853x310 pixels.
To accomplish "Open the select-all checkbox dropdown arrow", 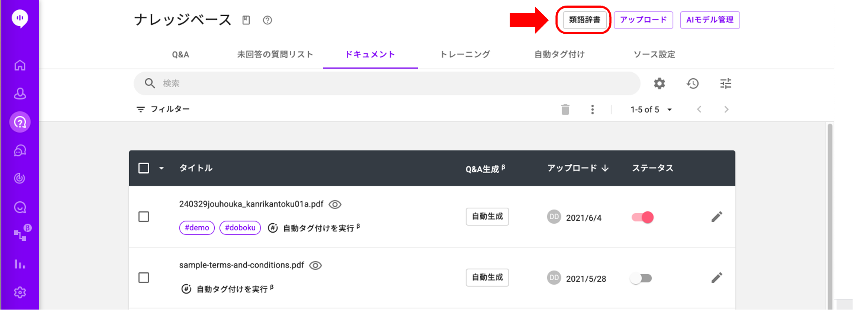I will (161, 168).
